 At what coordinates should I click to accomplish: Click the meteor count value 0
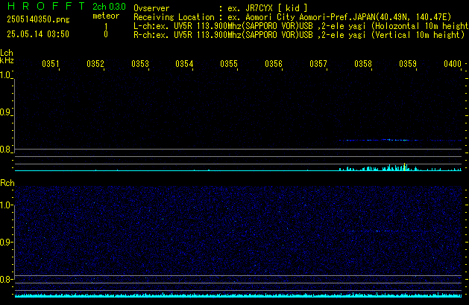coord(106,34)
